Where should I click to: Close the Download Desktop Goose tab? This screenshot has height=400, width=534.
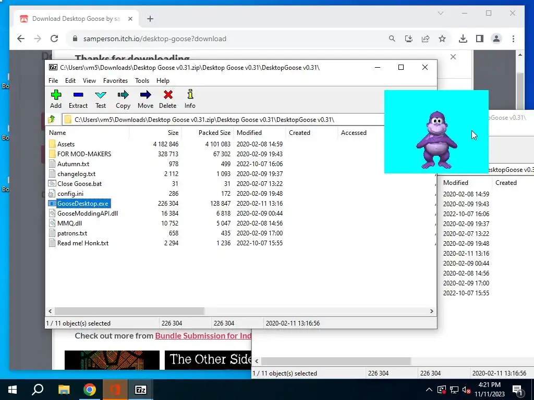(130, 19)
